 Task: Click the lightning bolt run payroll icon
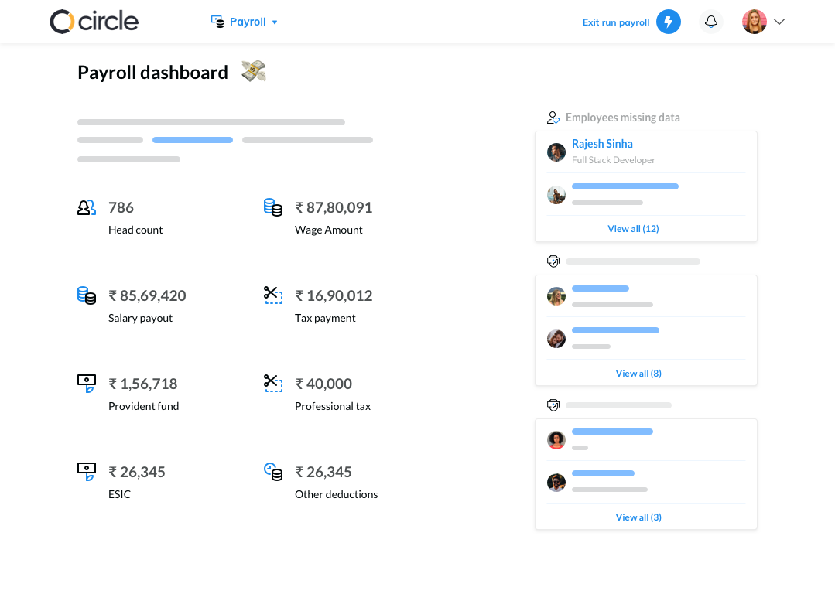click(669, 22)
